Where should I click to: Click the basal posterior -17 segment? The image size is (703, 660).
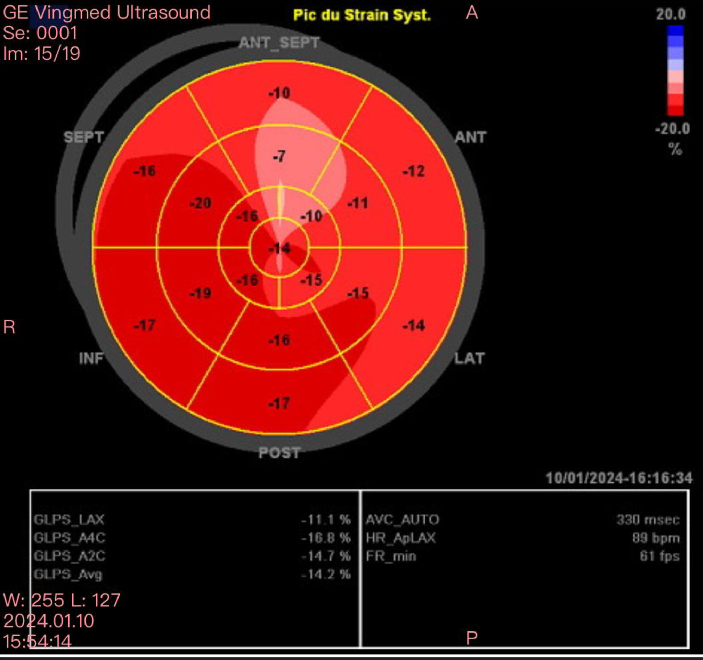279,403
